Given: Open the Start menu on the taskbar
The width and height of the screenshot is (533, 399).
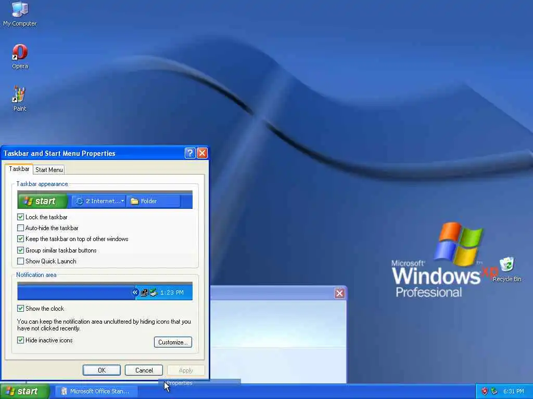Looking at the screenshot, I should click(24, 391).
